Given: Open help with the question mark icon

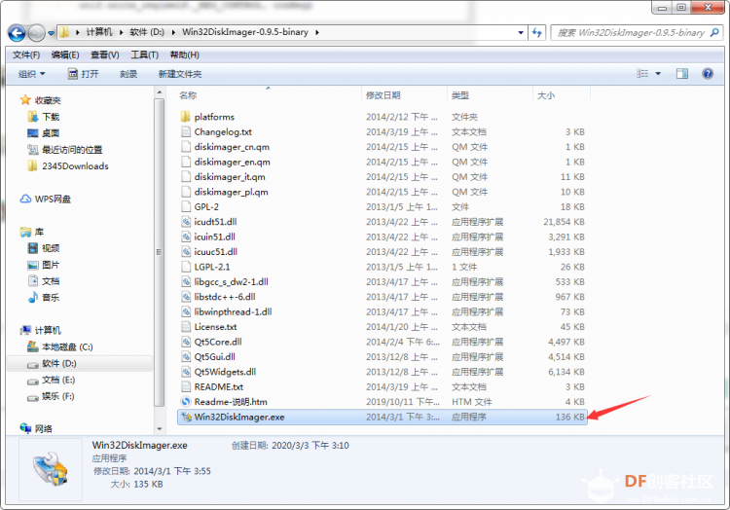Looking at the screenshot, I should pos(708,74).
